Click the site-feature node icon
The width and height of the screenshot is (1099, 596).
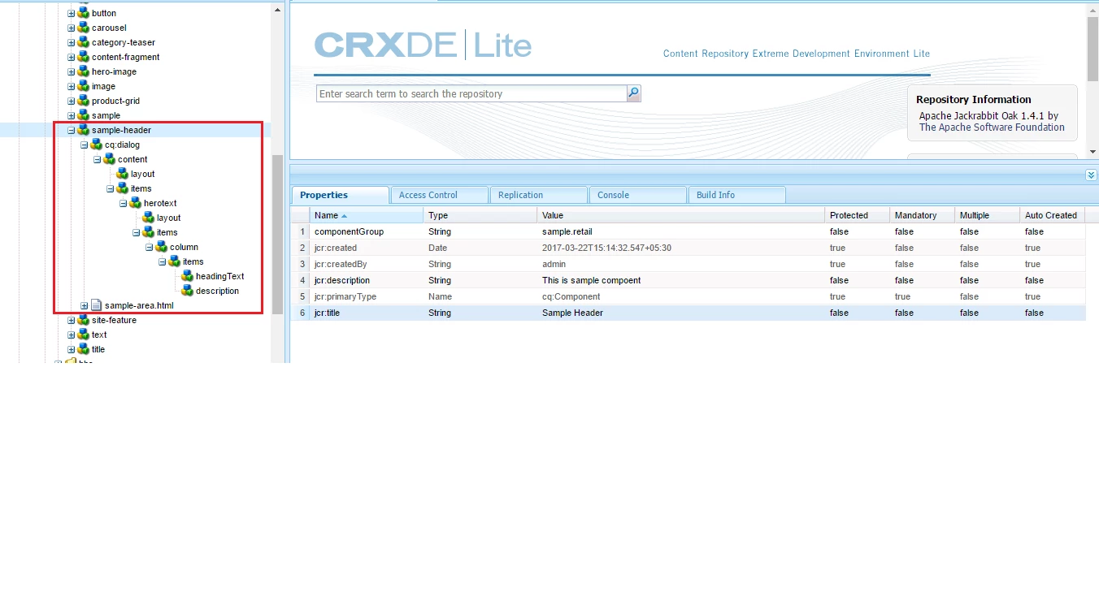83,320
